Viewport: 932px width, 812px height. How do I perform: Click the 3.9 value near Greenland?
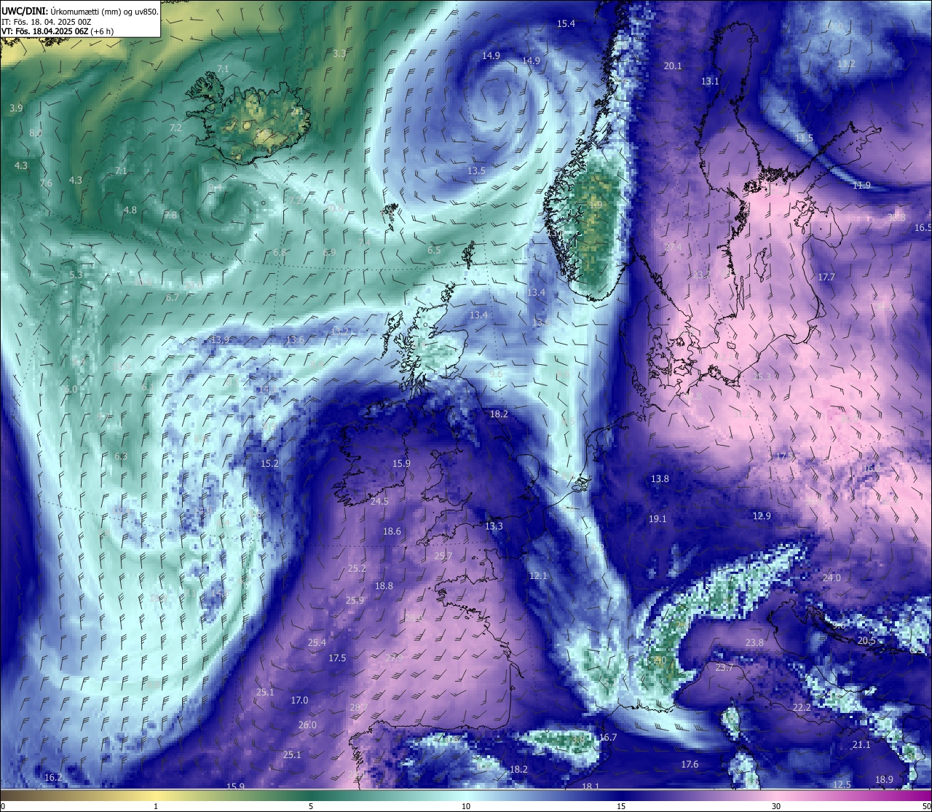16,109
